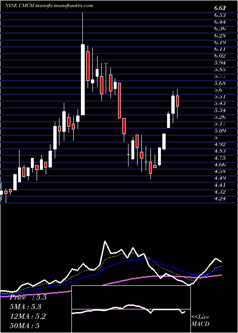Click the Live MACD inset chart
The image size is (238, 333).
(131, 309)
